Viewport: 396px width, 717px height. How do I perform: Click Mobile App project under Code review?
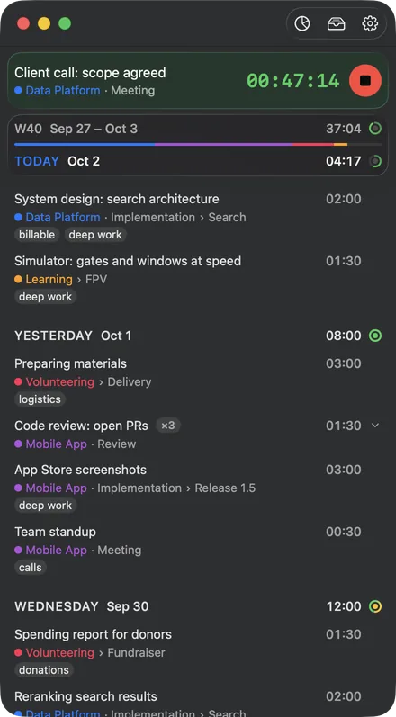(56, 444)
